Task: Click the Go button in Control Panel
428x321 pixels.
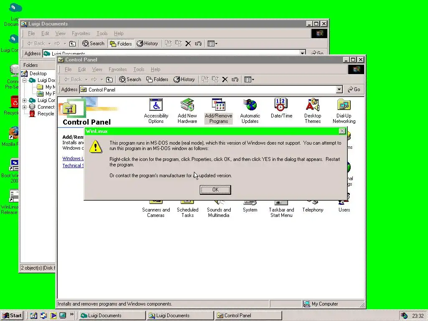Action: [354, 89]
